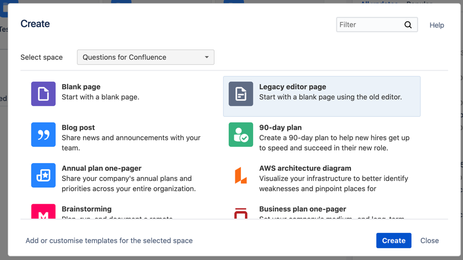Click 'Share news and announcements' description
463x260 pixels.
pos(131,143)
